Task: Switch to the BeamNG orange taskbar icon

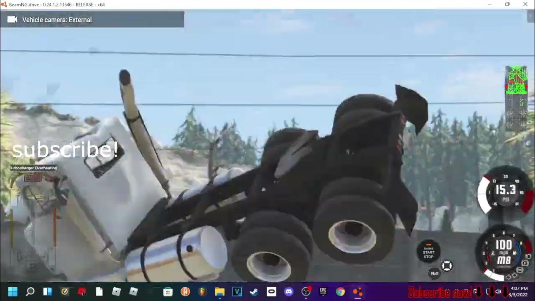Action: tap(358, 291)
